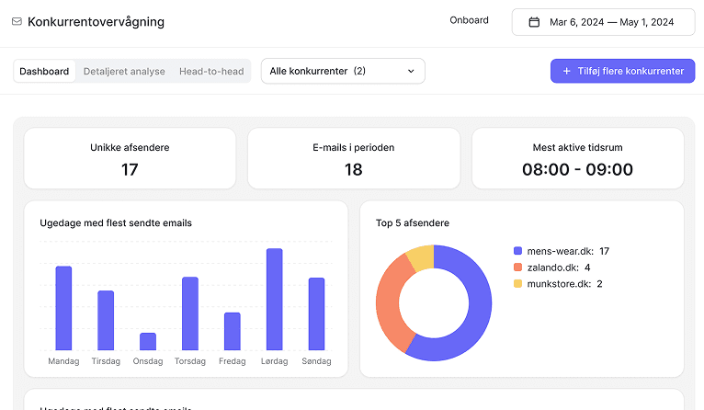Switch to the Detaljeret analyse tab

click(124, 72)
